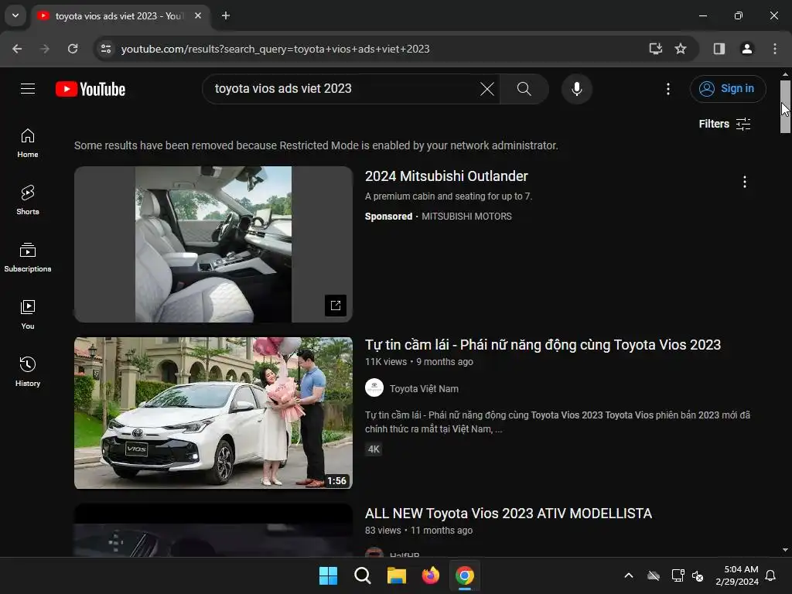This screenshot has width=792, height=594.
Task: Click 'A premium cabin and seating' ad text
Action: [449, 196]
